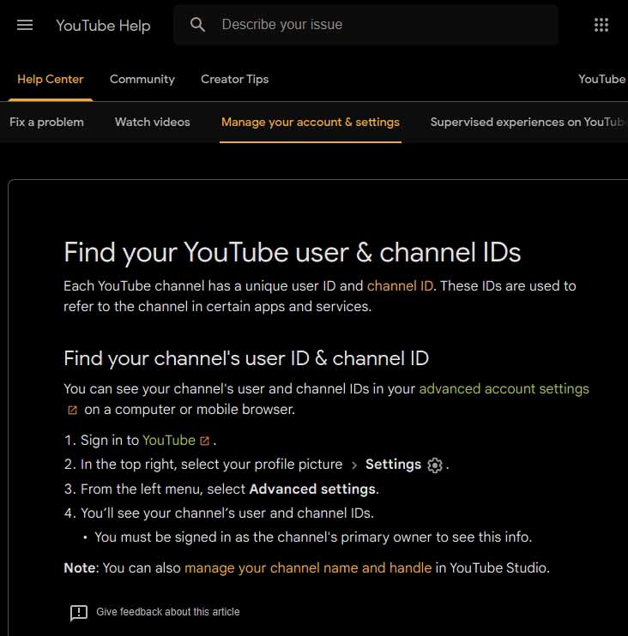
Task: Open Supervised experiences on YouTube category
Action: [x=527, y=122]
